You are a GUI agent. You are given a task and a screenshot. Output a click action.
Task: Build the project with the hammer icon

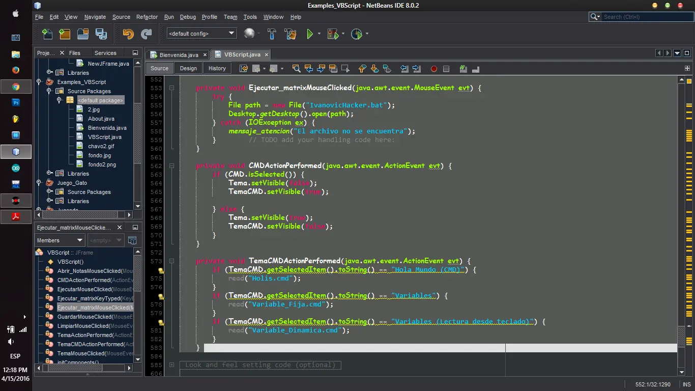(x=272, y=34)
